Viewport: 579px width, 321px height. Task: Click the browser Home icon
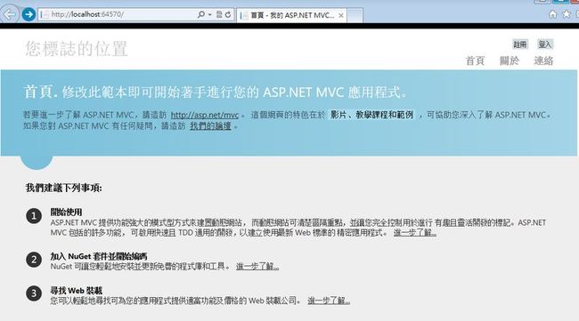(x=553, y=14)
